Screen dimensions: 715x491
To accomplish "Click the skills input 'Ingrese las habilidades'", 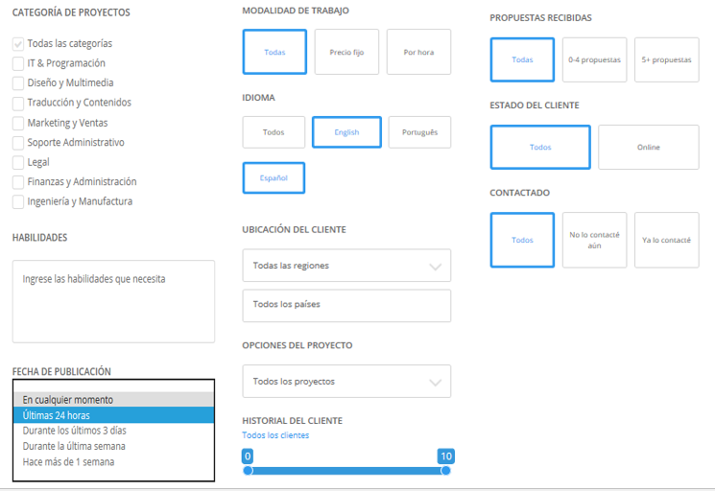I will 113,301.
